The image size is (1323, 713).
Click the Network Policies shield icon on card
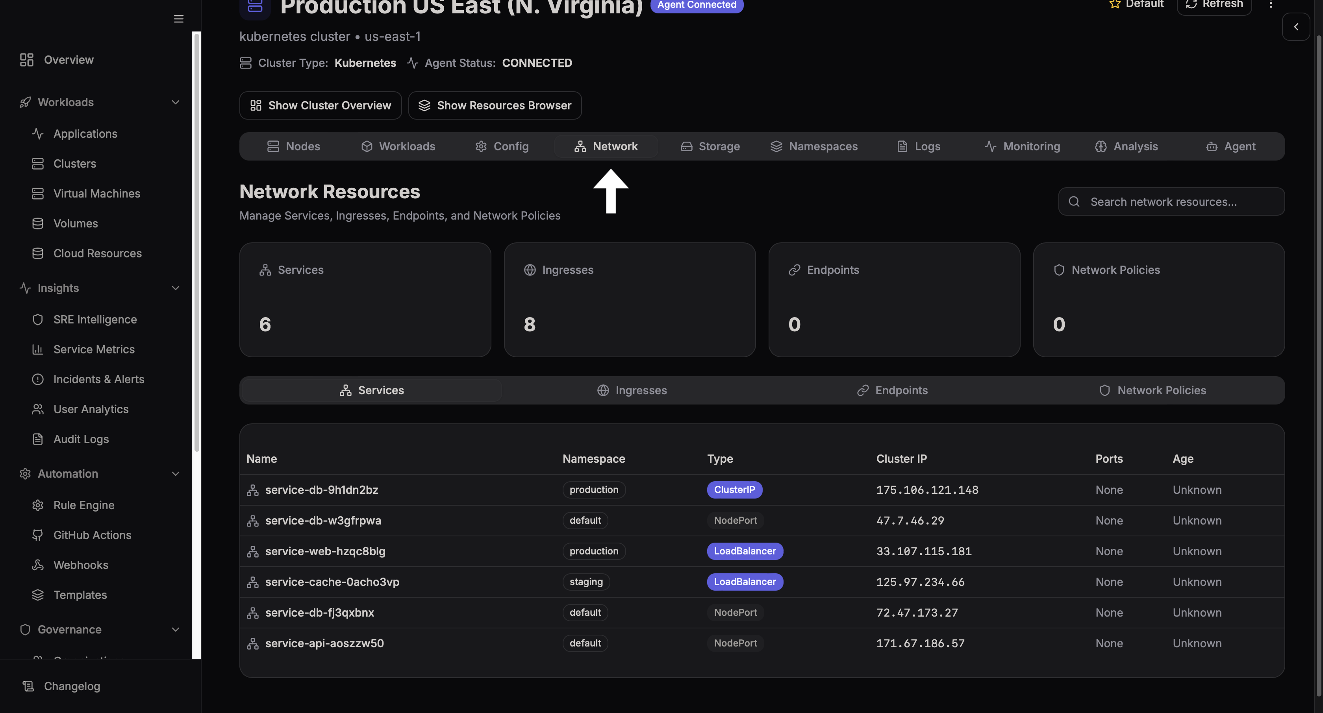coord(1059,270)
